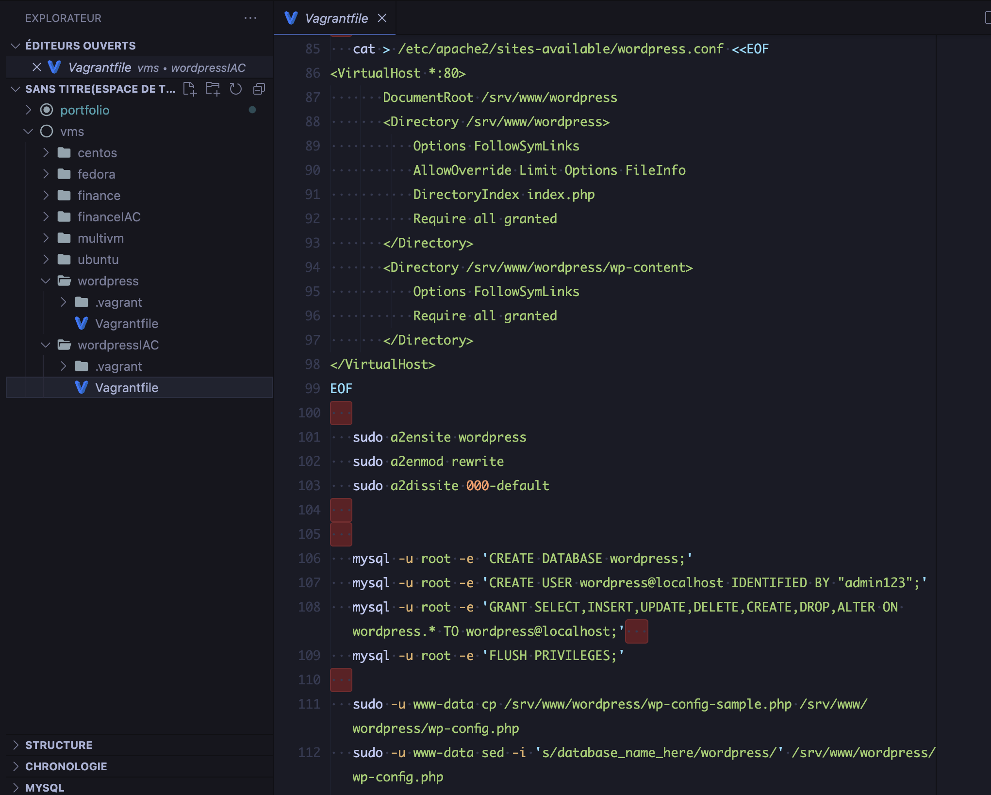Image resolution: width=991 pixels, height=795 pixels.
Task: Click the New Folder icon in workspace header
Action: pyautogui.click(x=213, y=89)
